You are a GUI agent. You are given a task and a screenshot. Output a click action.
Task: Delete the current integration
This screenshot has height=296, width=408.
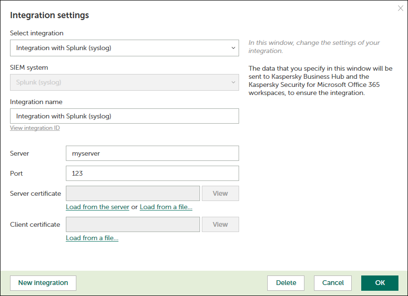point(286,283)
